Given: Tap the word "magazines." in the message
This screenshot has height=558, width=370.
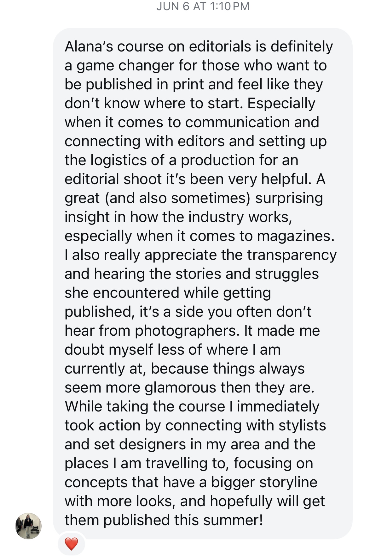Looking at the screenshot, I should coord(296,236).
